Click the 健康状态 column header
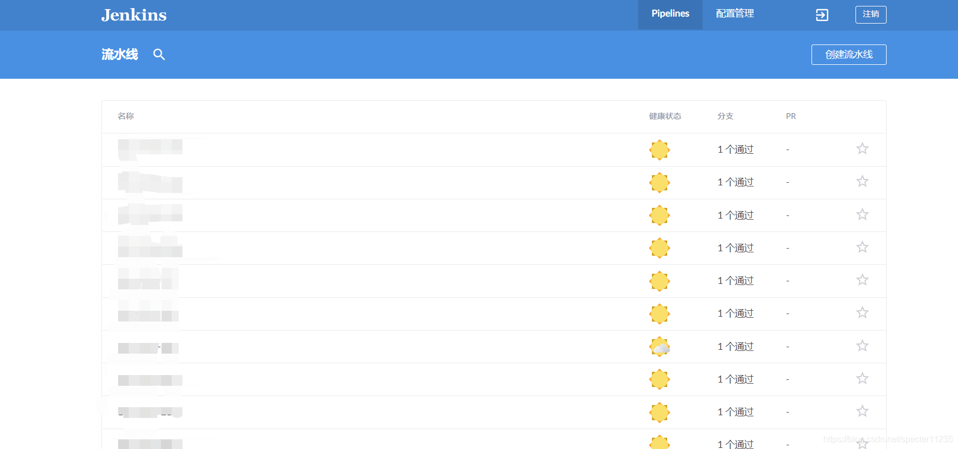Image resolution: width=958 pixels, height=449 pixels. (x=665, y=116)
